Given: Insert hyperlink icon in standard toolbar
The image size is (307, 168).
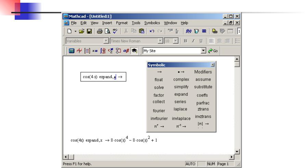Looking at the screenshot, I should pyautogui.click(x=215, y=31).
